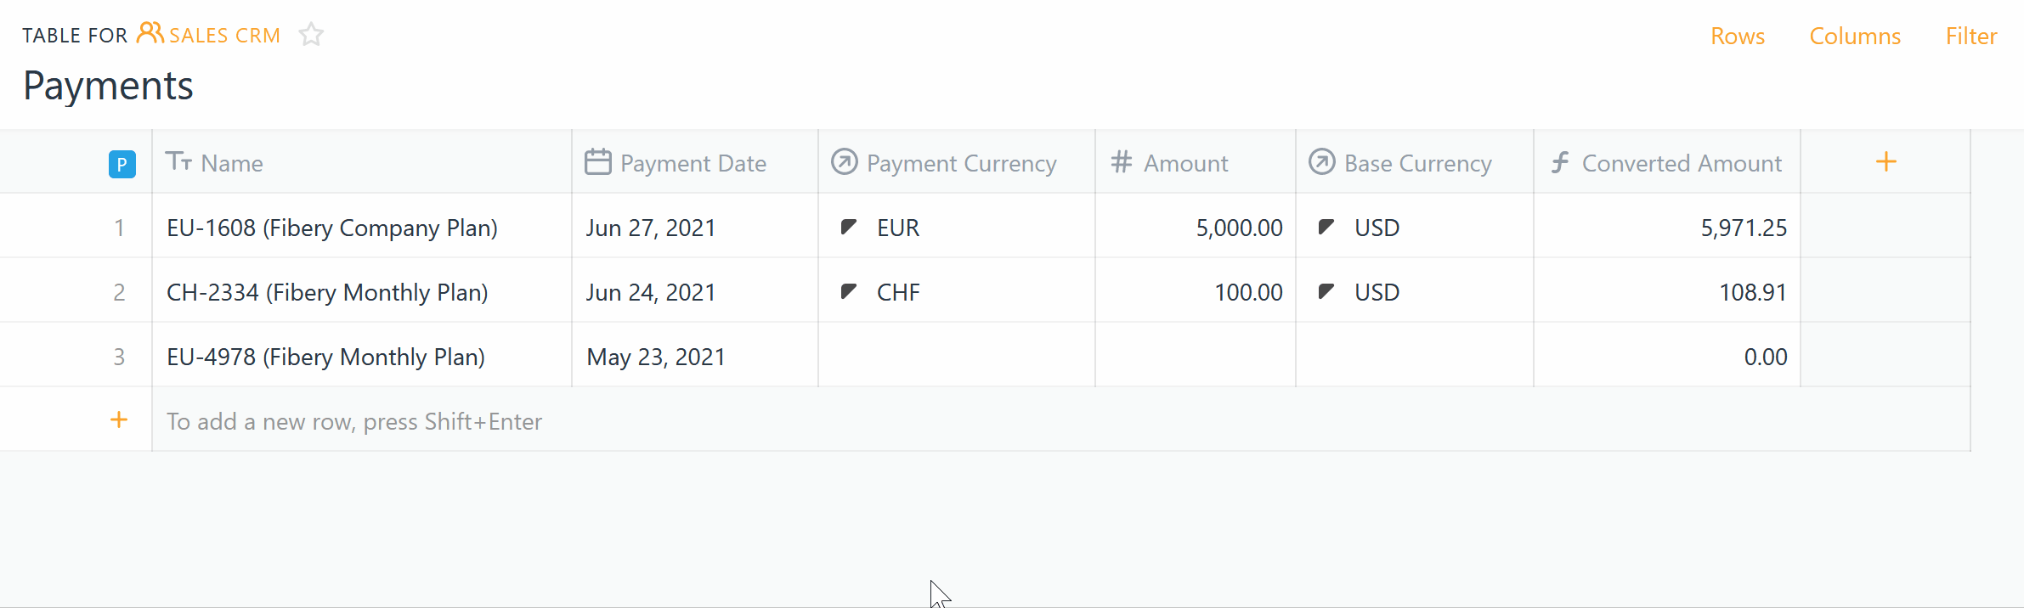Click the calendar icon in Payment Date header
This screenshot has height=608, width=2024.
pyautogui.click(x=596, y=161)
